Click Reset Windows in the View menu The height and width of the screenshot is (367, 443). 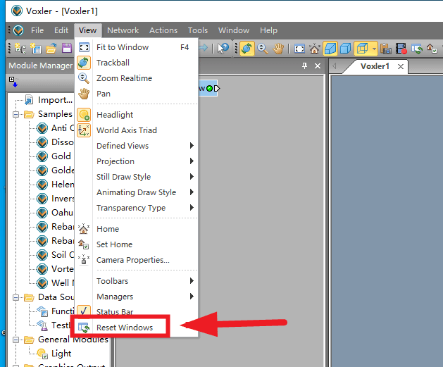[x=125, y=328]
